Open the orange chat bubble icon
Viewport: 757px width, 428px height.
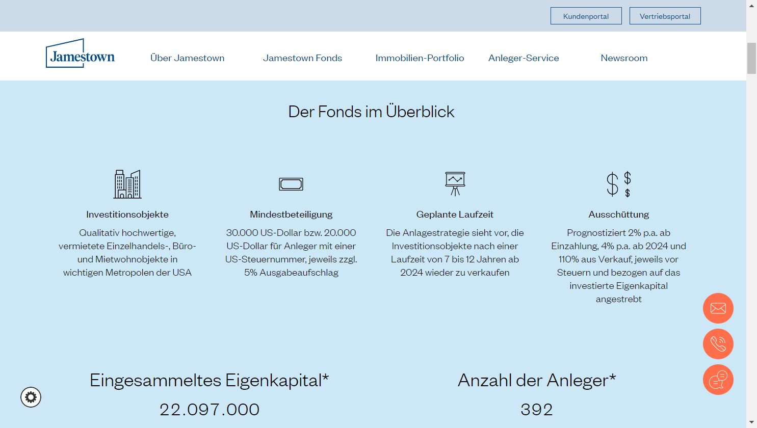[718, 380]
